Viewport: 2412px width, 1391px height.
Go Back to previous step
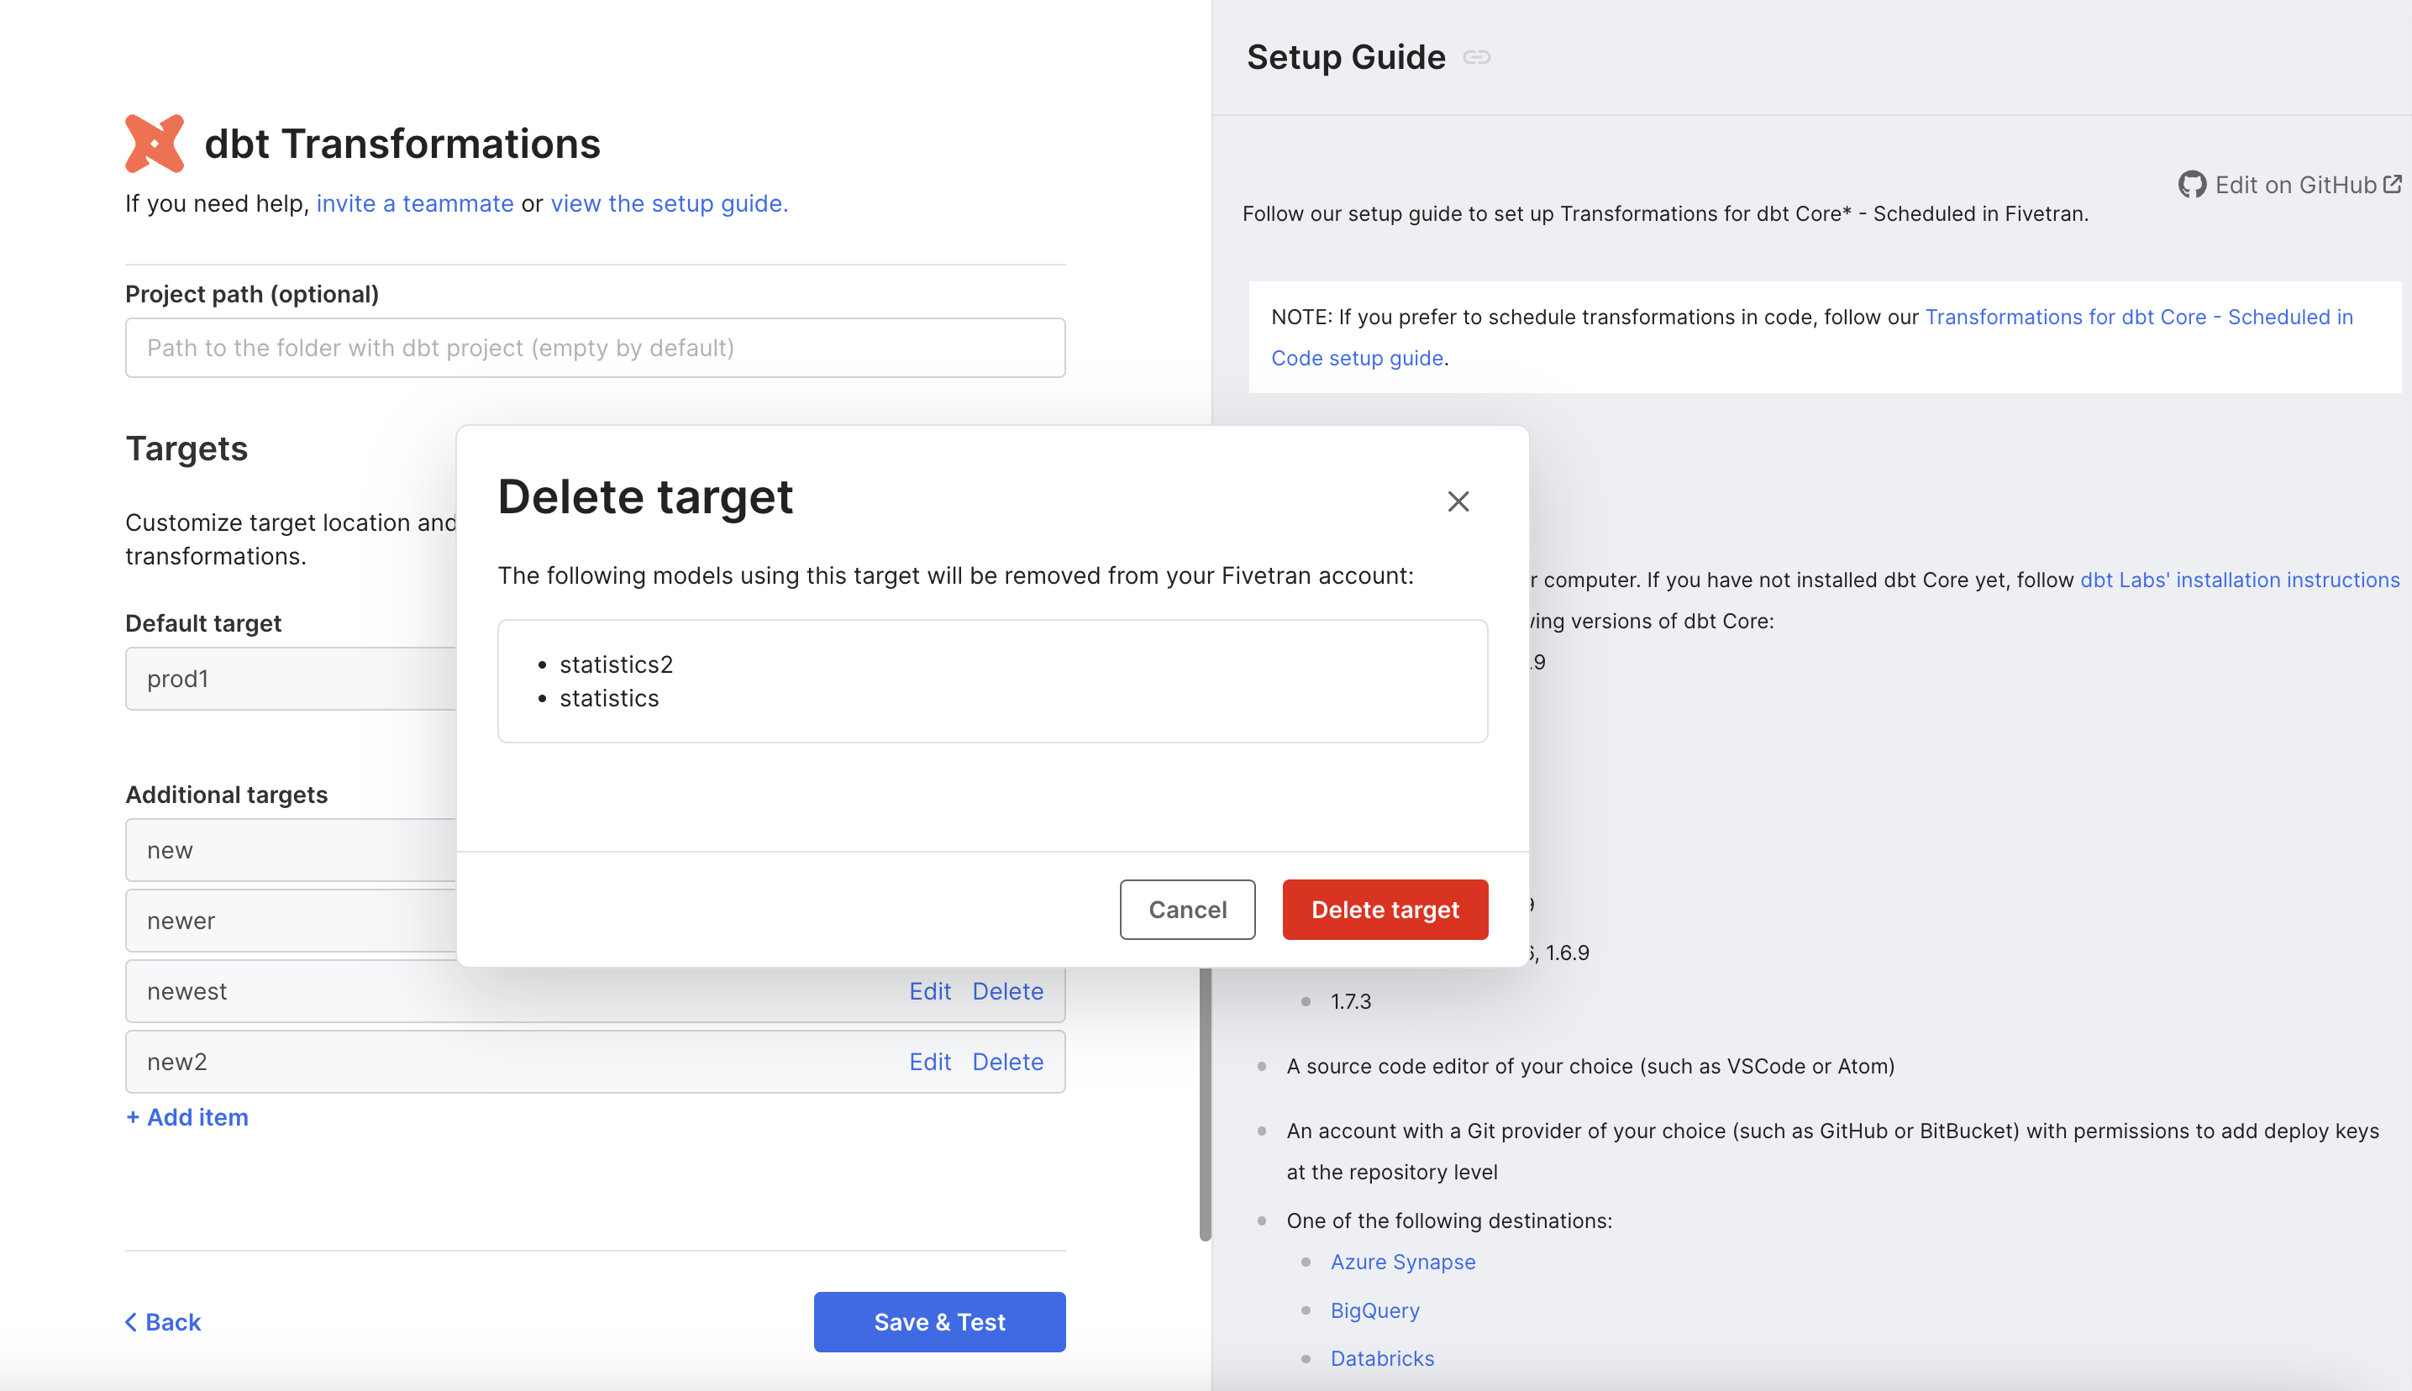click(x=162, y=1321)
